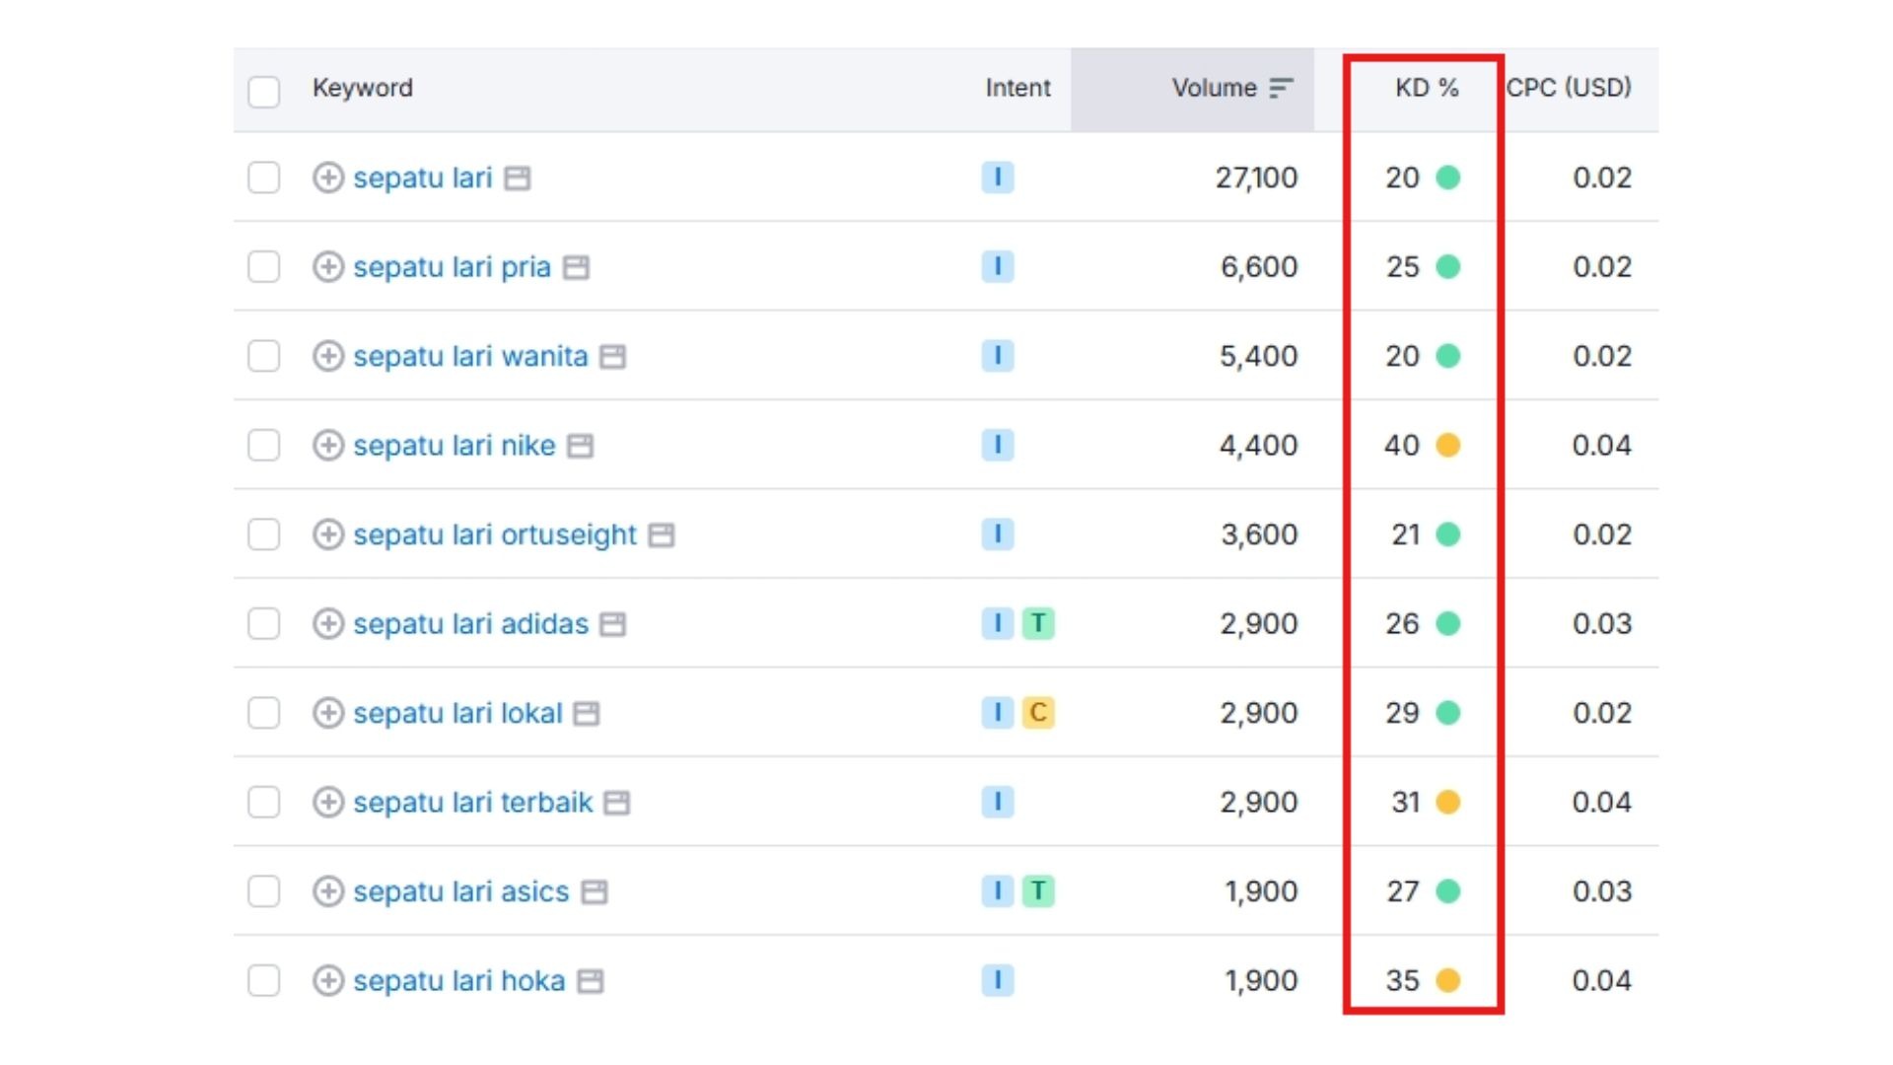Click Informational intent badge for sepatu lari pria
Image resolution: width=1893 pixels, height=1065 pixels.
(x=997, y=266)
